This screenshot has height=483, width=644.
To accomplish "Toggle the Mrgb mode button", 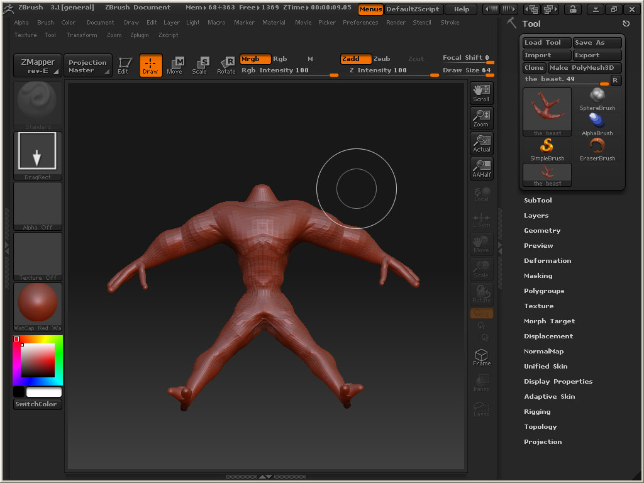I will pos(255,59).
